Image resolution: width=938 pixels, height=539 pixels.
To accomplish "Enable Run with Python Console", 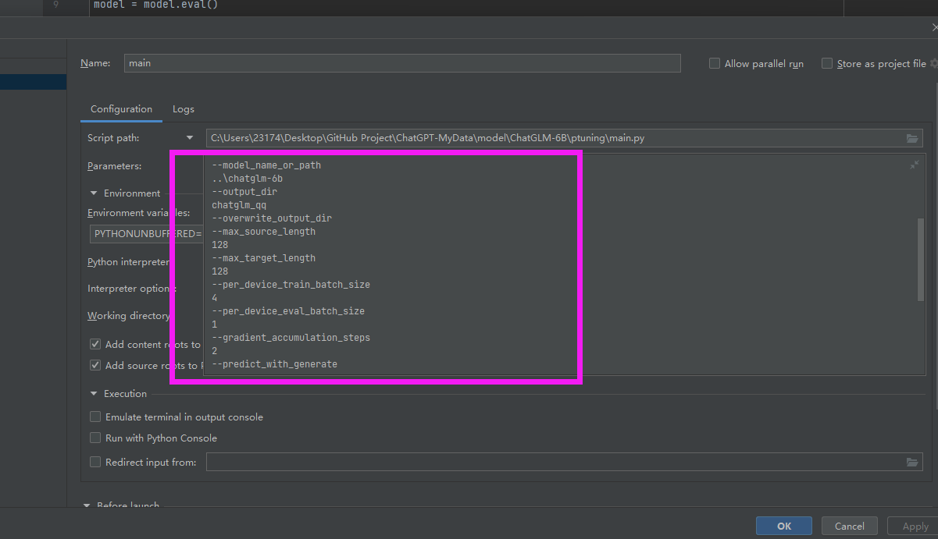I will pos(95,438).
